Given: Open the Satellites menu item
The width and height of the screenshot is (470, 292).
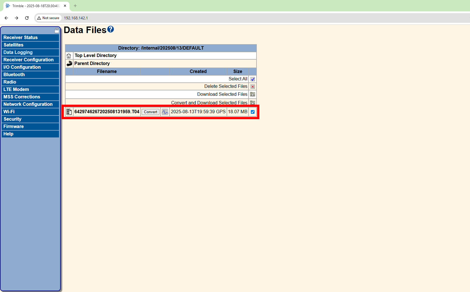Looking at the screenshot, I should [13, 45].
